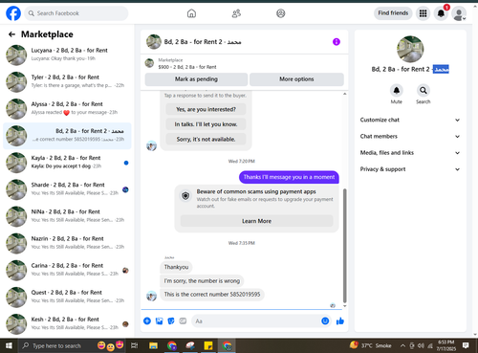
Task: Click the Facebook logo icon
Action: pos(13,13)
